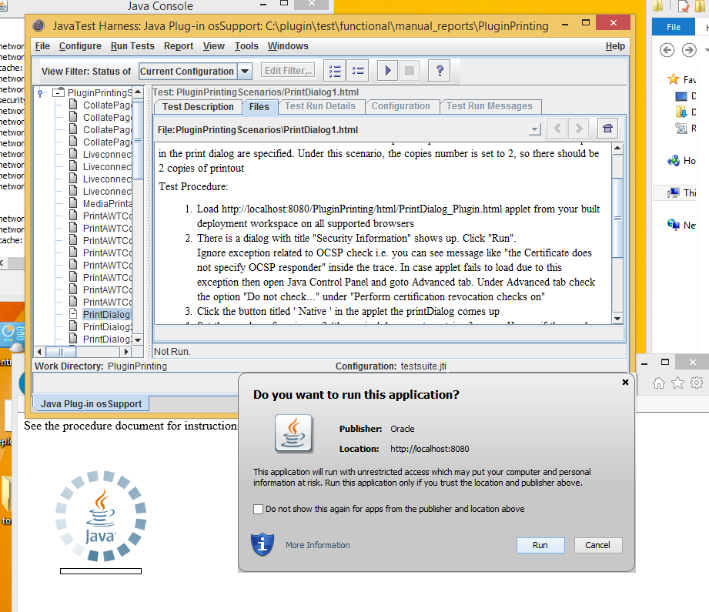Click the 'testsuite.jti' configuration text
This screenshot has width=709, height=612.
point(423,366)
